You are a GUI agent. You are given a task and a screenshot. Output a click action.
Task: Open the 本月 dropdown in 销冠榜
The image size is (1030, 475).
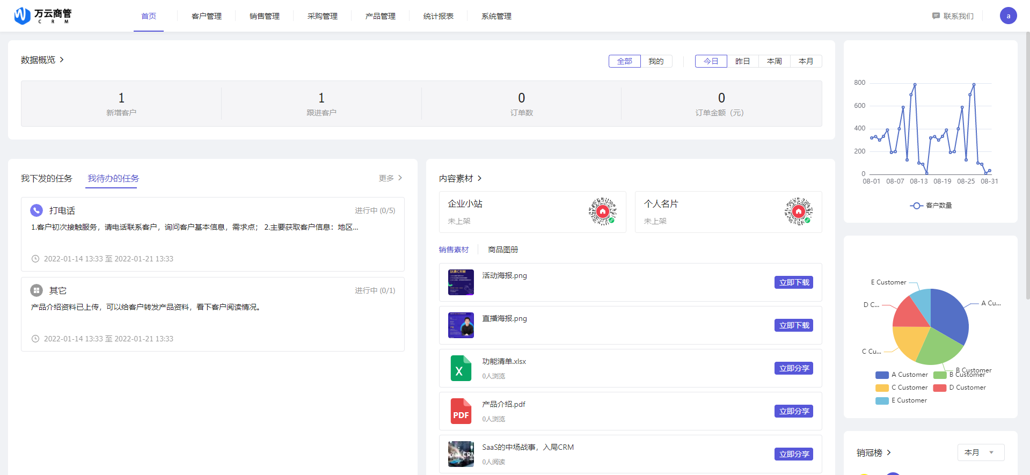point(981,452)
